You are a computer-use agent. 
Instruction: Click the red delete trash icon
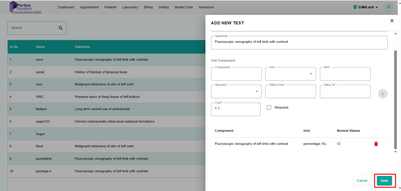(x=376, y=144)
